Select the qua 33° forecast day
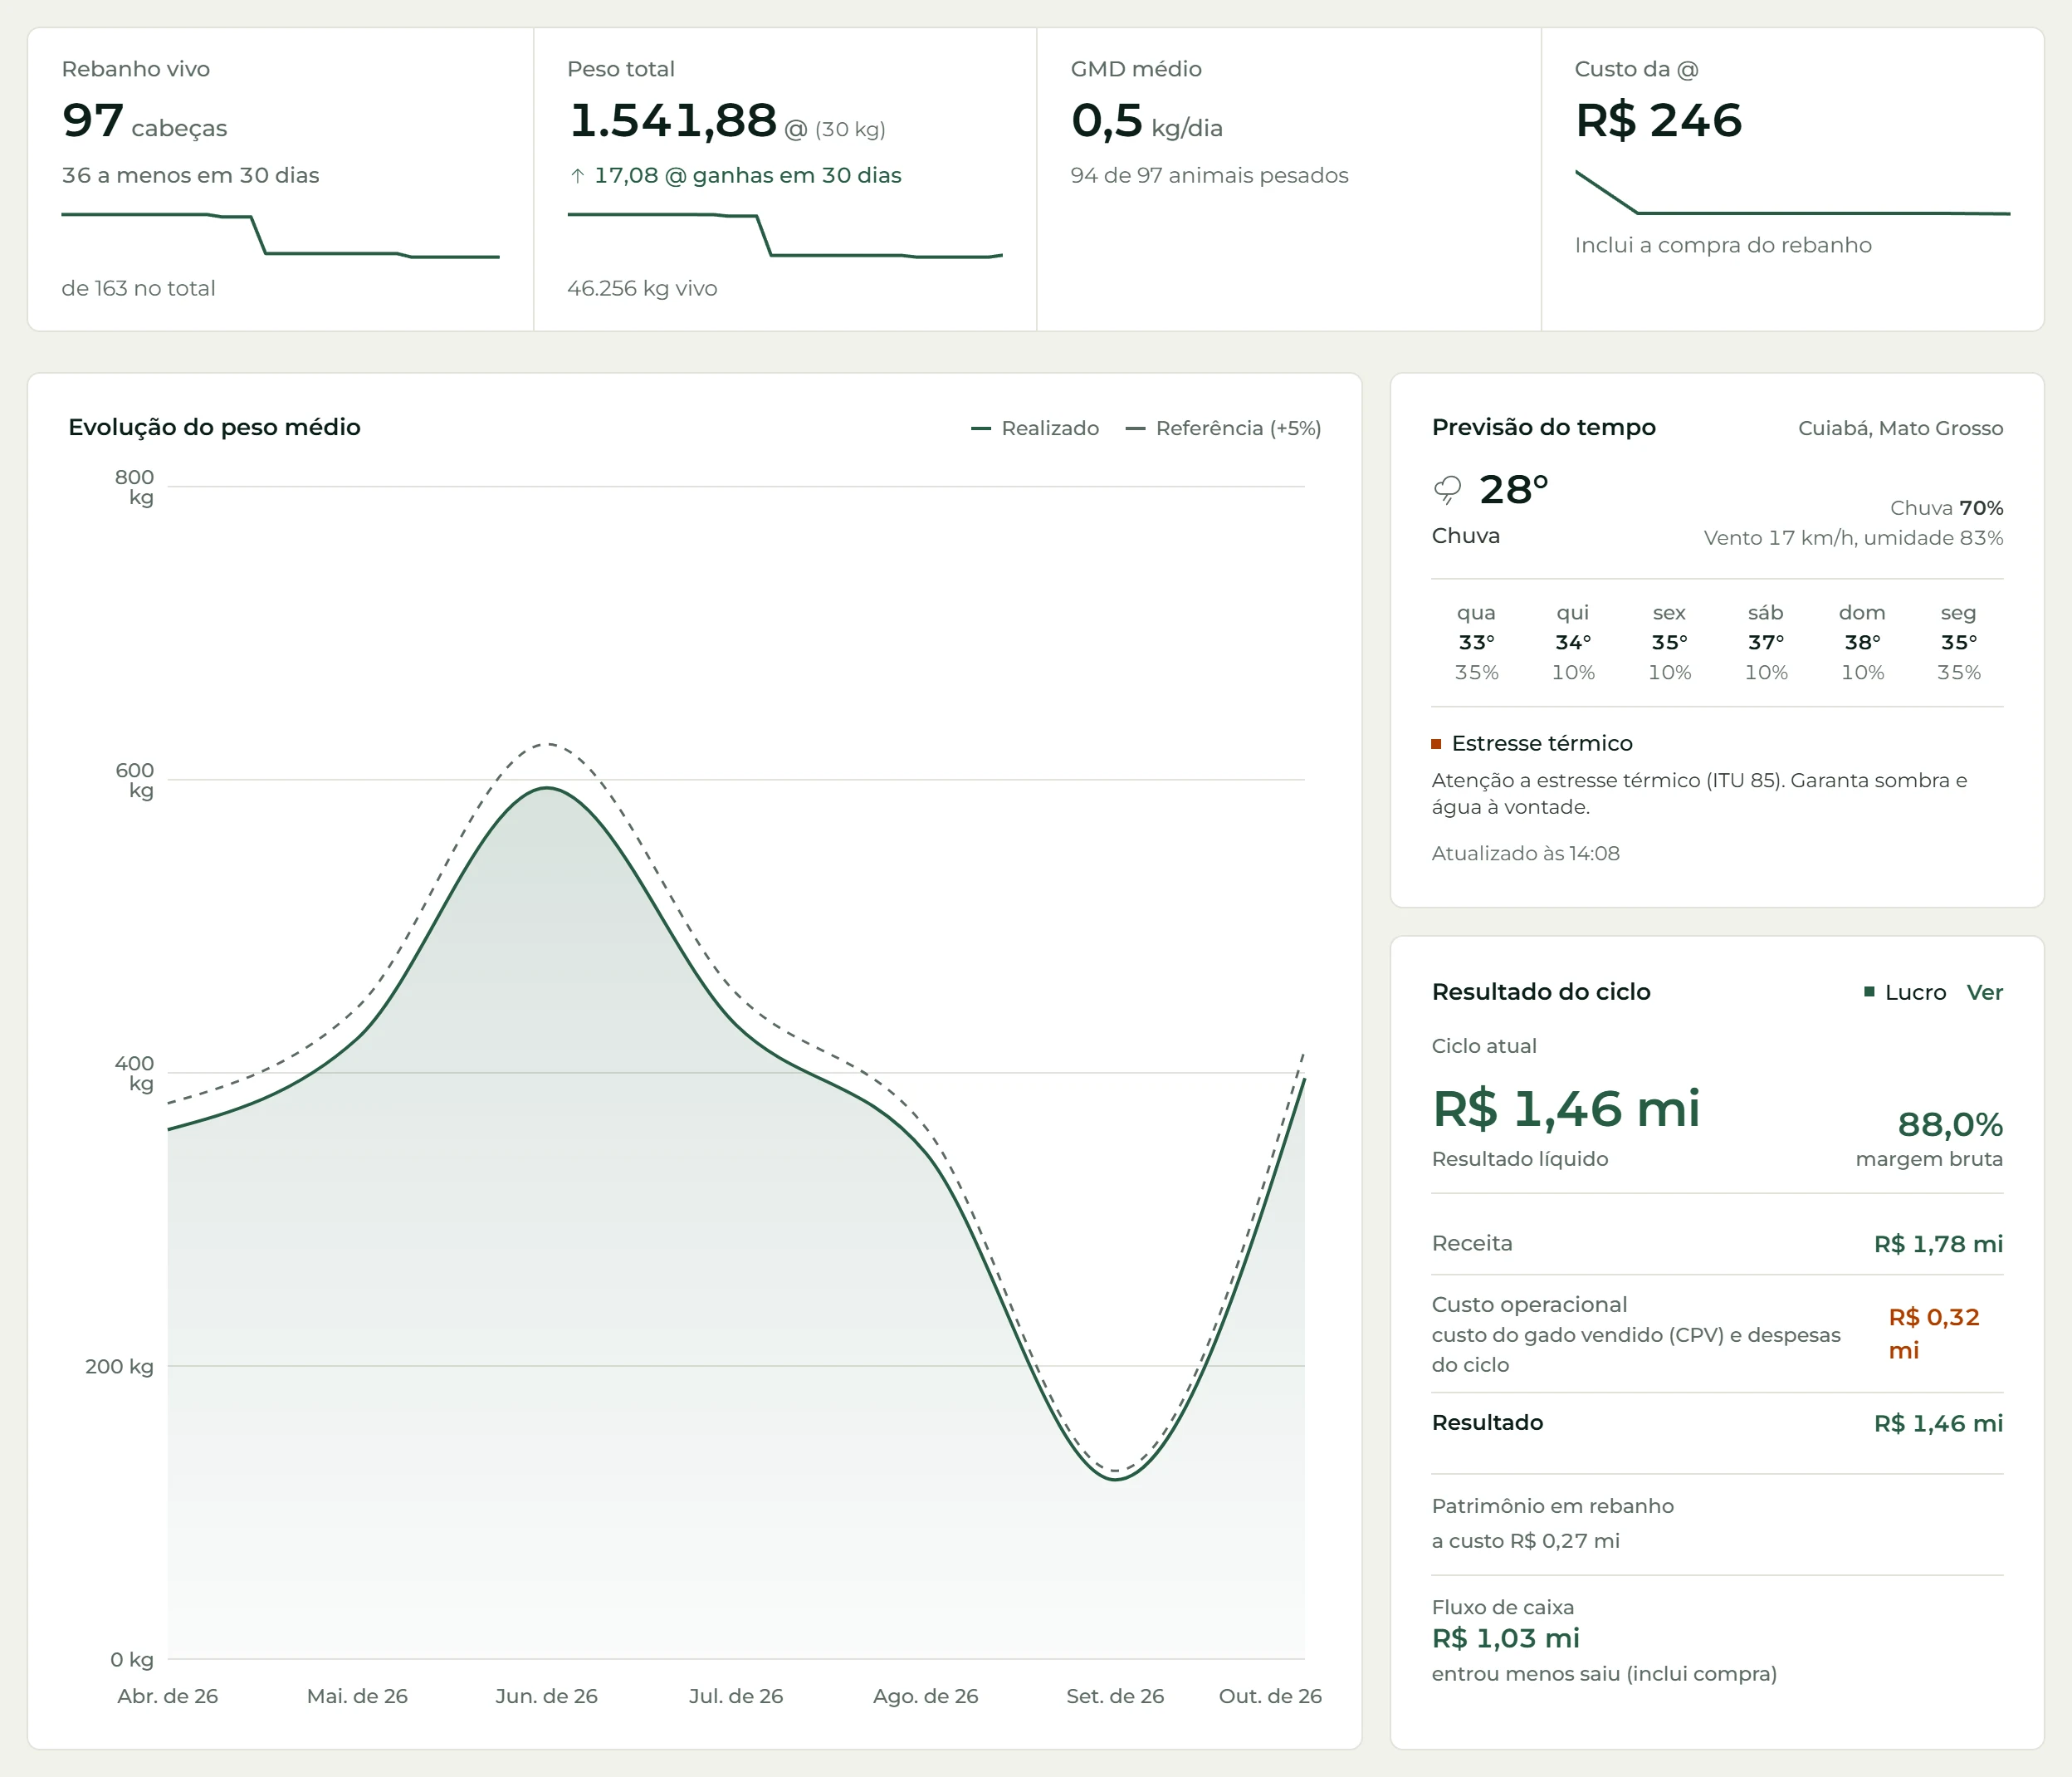The image size is (2072, 1777). click(1476, 643)
